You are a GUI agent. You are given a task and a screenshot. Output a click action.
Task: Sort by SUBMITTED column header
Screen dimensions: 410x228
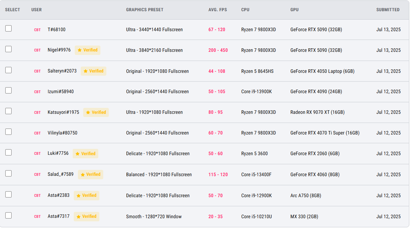point(388,10)
